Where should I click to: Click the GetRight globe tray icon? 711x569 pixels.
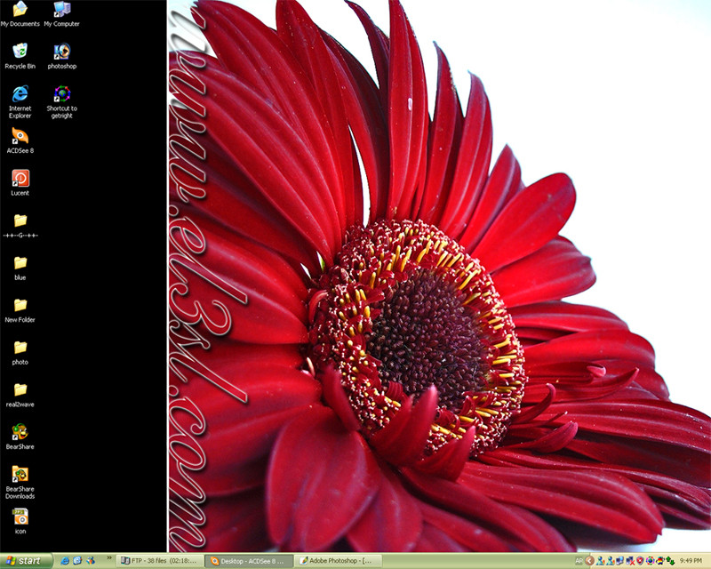(x=651, y=561)
